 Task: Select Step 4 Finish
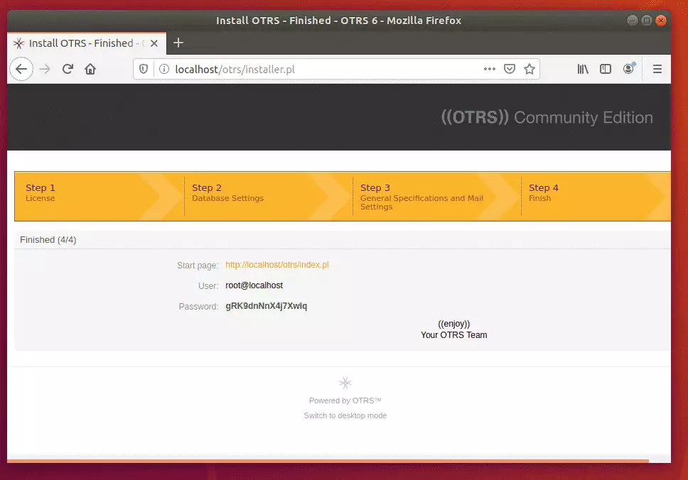[596, 197]
